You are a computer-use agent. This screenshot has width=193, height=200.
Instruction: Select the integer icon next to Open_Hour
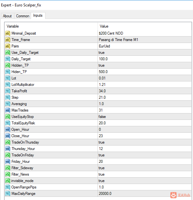[7, 129]
